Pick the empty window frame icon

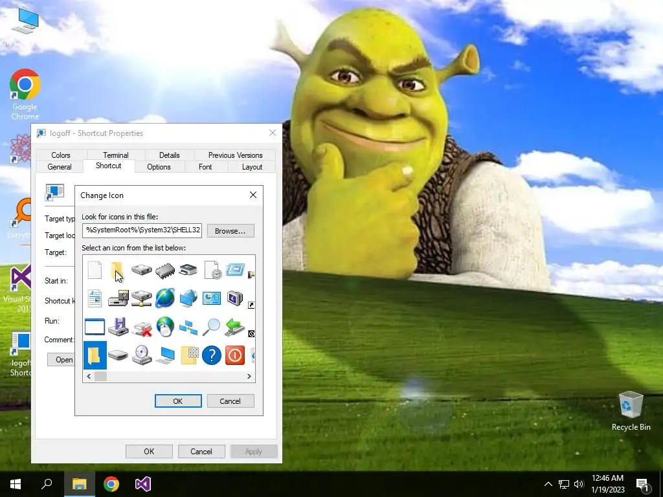(x=95, y=327)
